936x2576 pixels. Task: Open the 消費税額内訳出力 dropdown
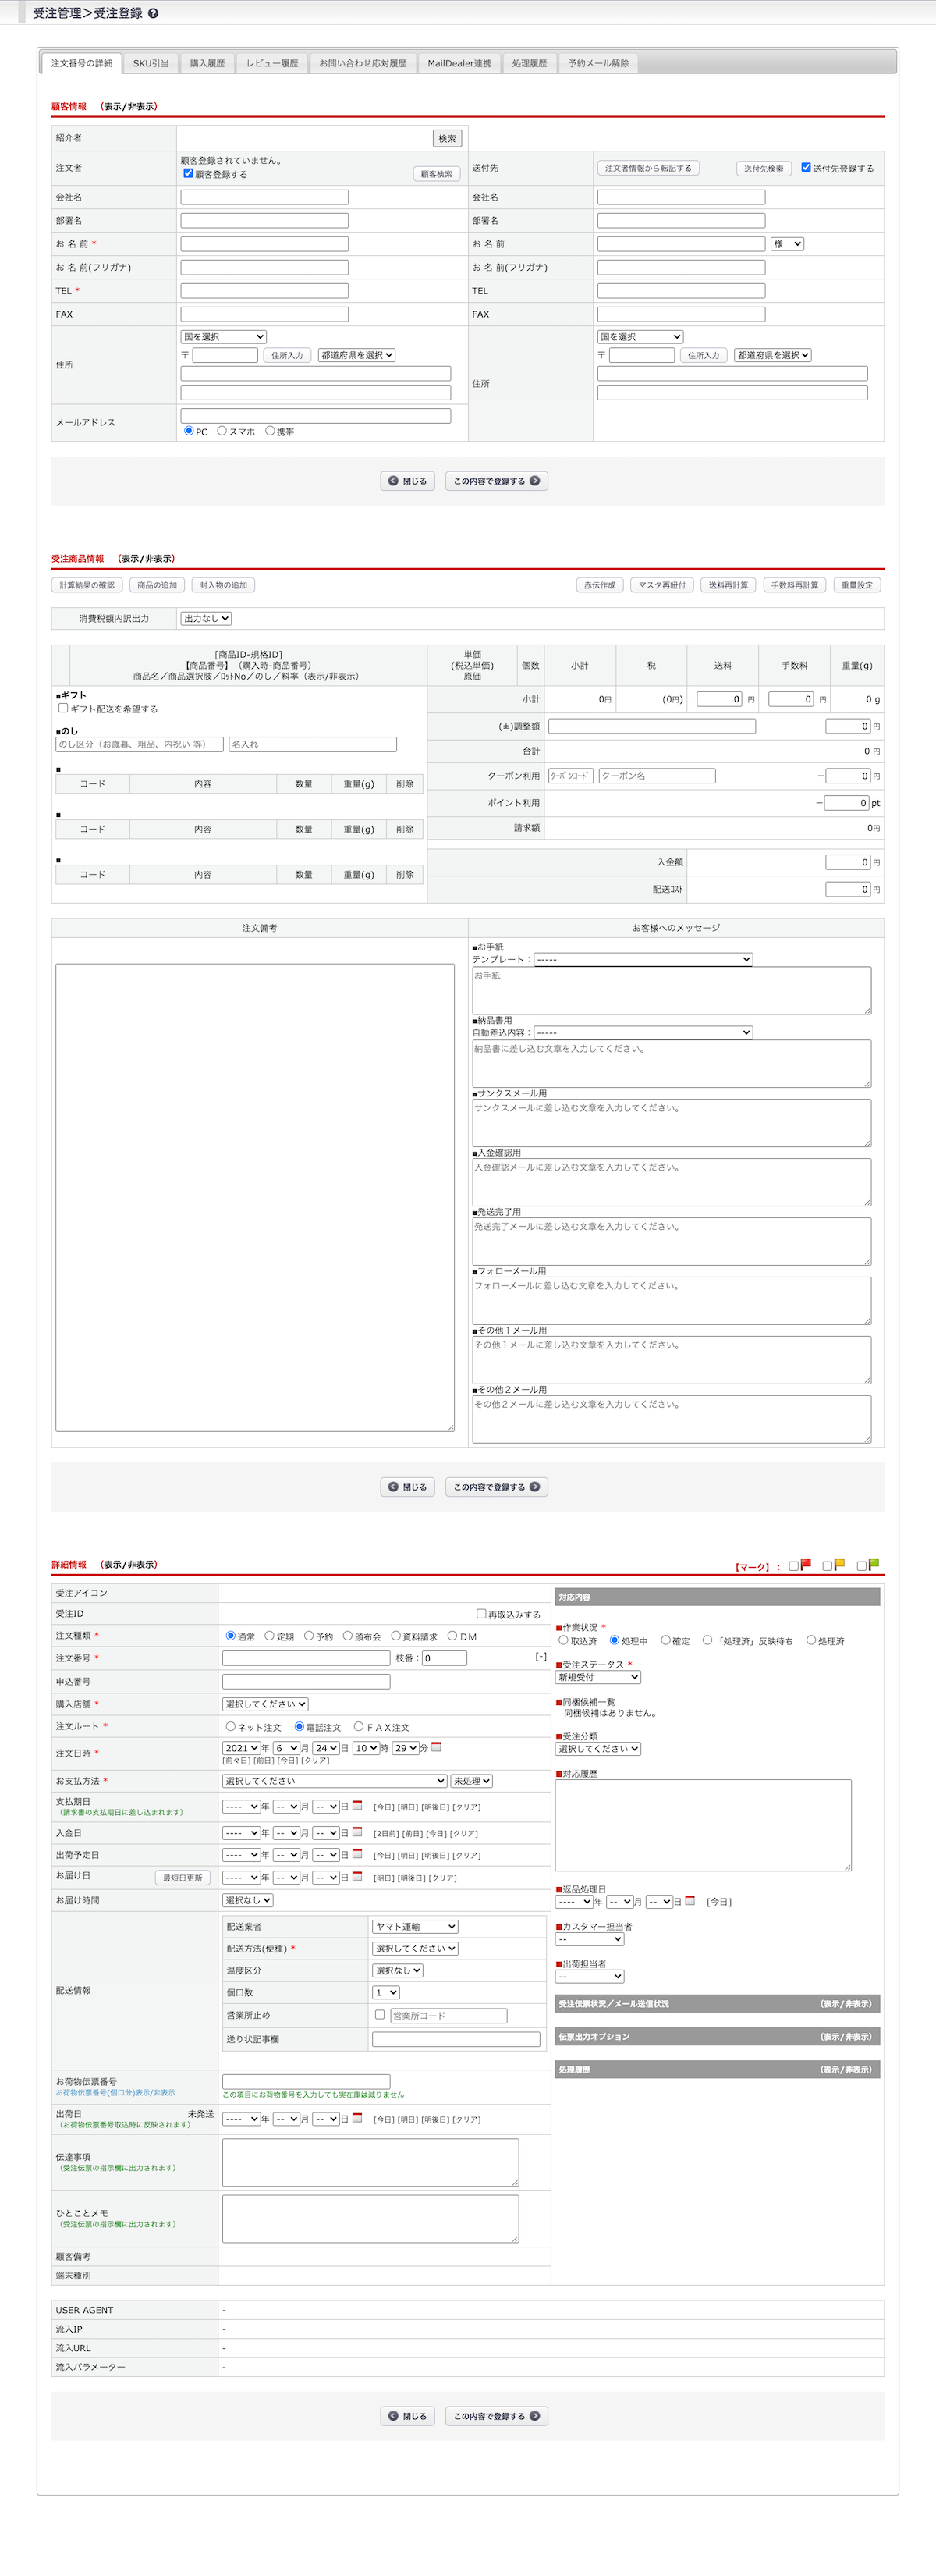click(206, 619)
